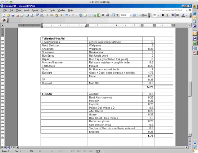Open the font size dropdown showing 10
Image resolution: width=198 pixels, height=153 pixels.
(x=158, y=15)
